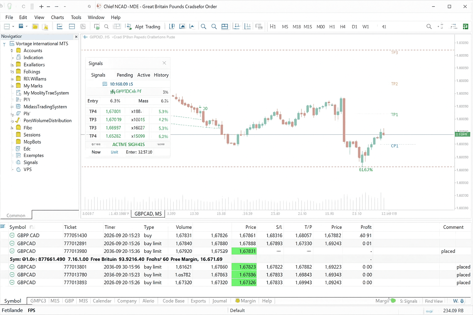Viewport: 473px width, 315px height.
Task: Click the Code Base tab at bottom
Action: [x=173, y=301]
